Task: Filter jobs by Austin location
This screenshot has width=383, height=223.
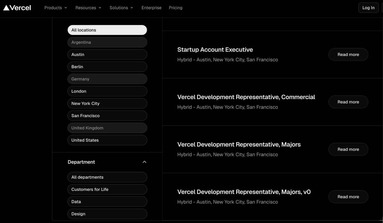Action: point(107,54)
